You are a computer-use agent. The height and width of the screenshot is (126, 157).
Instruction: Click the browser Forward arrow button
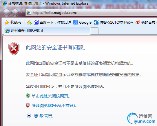tap(15, 13)
